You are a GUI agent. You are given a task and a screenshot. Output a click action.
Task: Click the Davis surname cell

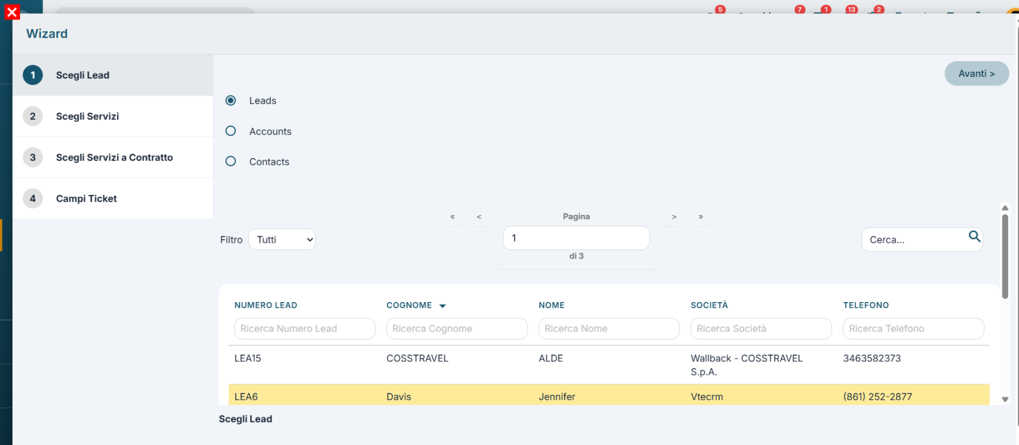[x=399, y=397]
